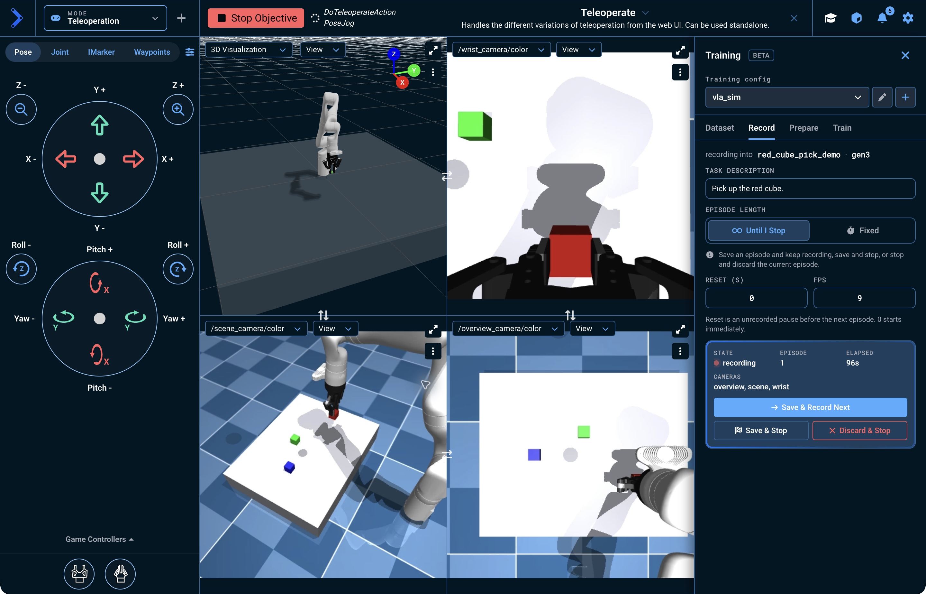This screenshot has height=594, width=926.
Task: Click the Discard & Stop button
Action: tap(859, 431)
